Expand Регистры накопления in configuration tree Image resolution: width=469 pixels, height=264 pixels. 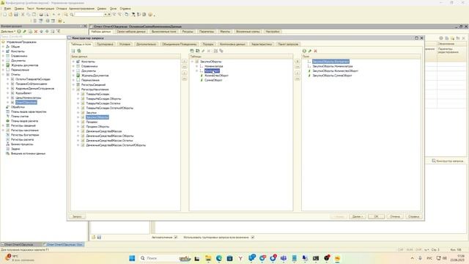click(3, 131)
